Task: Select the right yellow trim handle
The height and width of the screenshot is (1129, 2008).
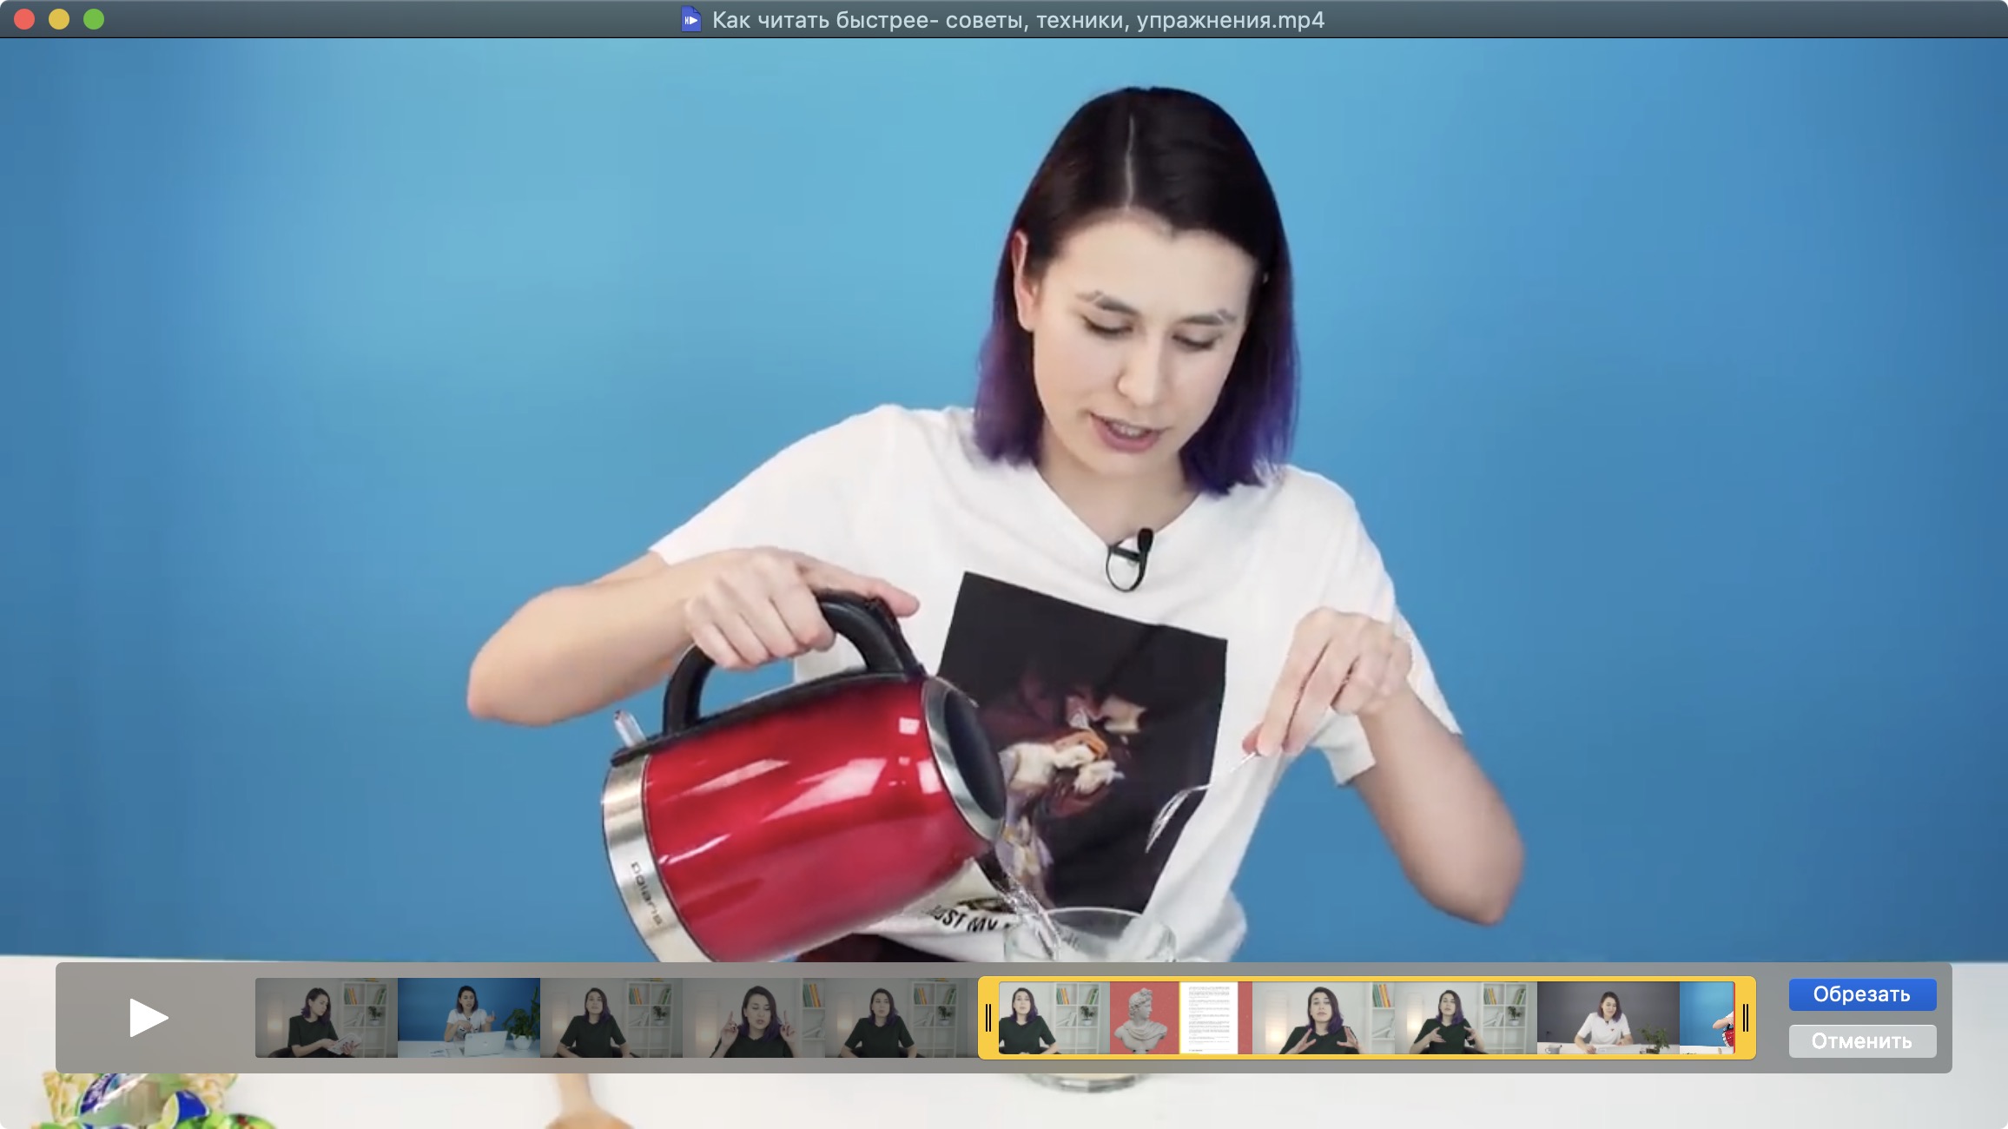Action: (1745, 1018)
